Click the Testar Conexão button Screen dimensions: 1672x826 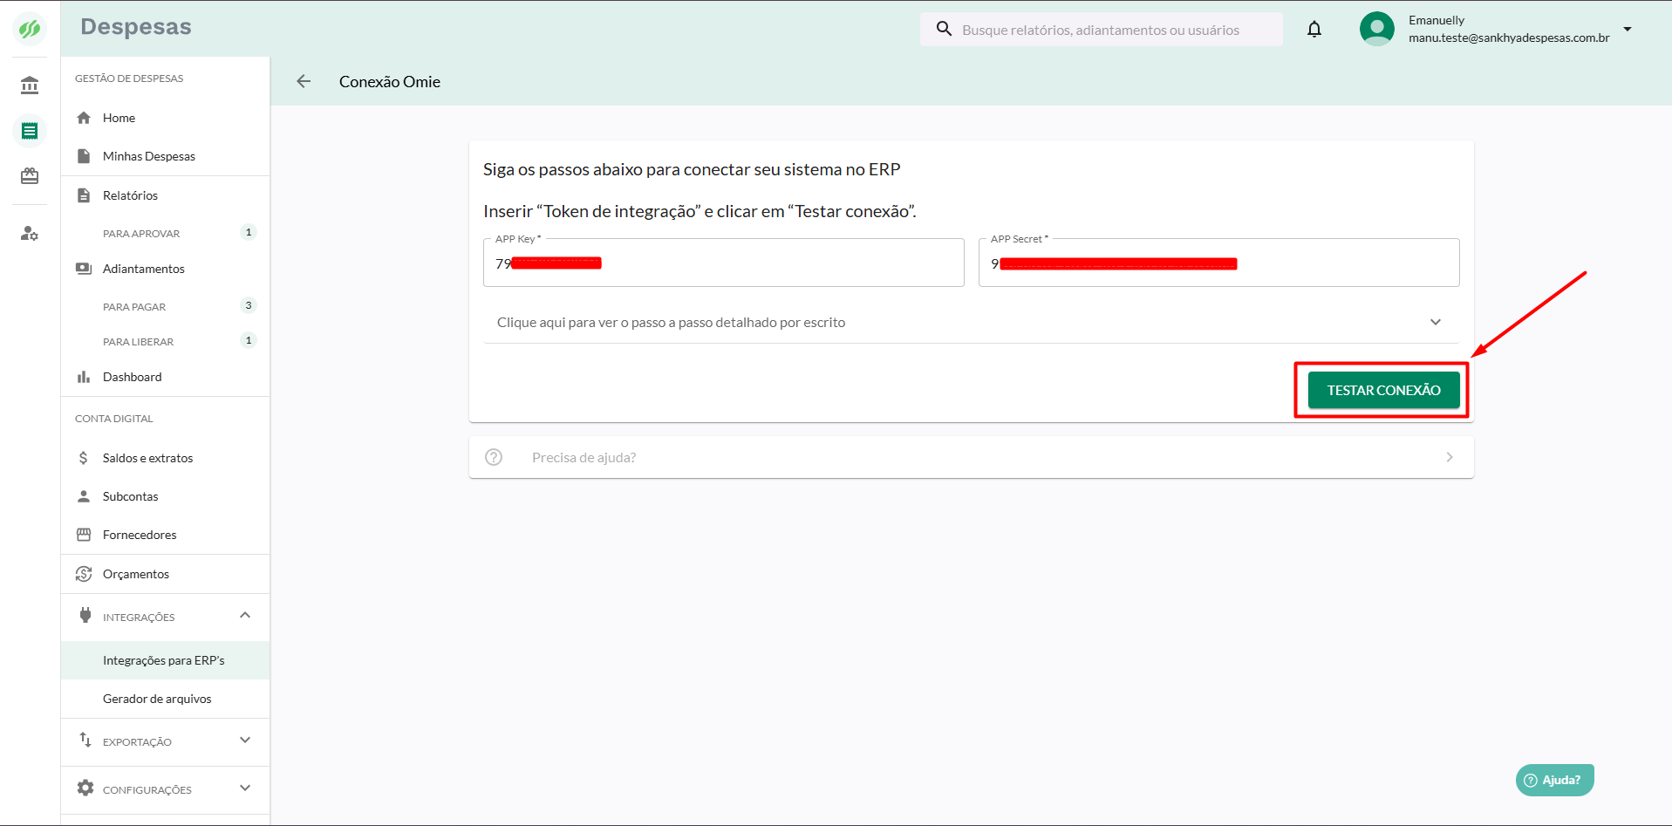(1383, 390)
